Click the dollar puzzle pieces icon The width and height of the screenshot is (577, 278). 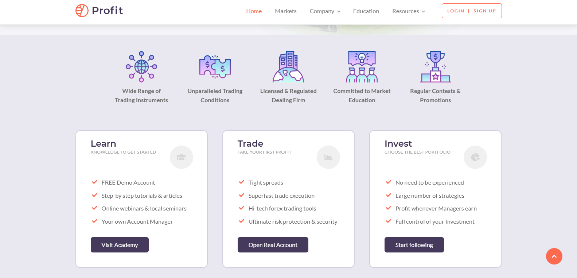tap(215, 67)
